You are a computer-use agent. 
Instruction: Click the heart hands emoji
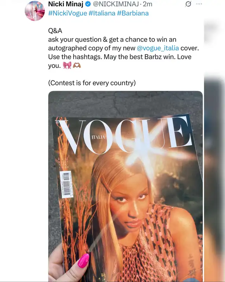click(x=77, y=65)
